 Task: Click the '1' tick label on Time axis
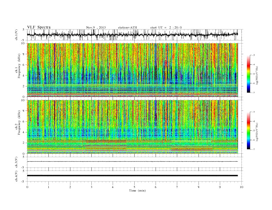[49, 187]
